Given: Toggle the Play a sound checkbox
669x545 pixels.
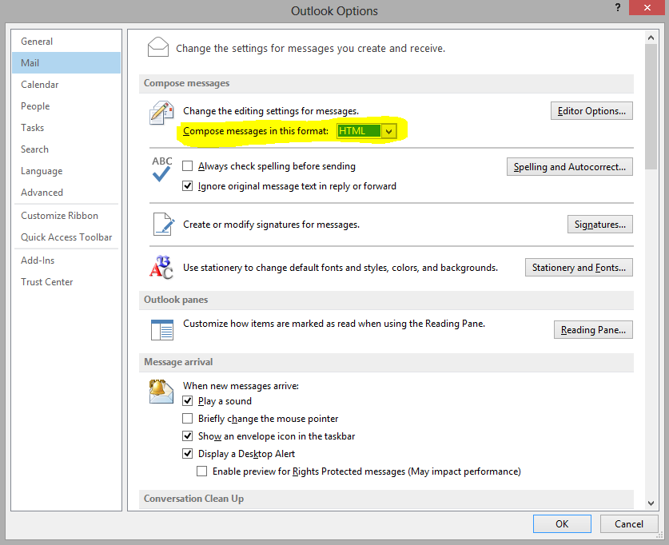Looking at the screenshot, I should pyautogui.click(x=187, y=401).
